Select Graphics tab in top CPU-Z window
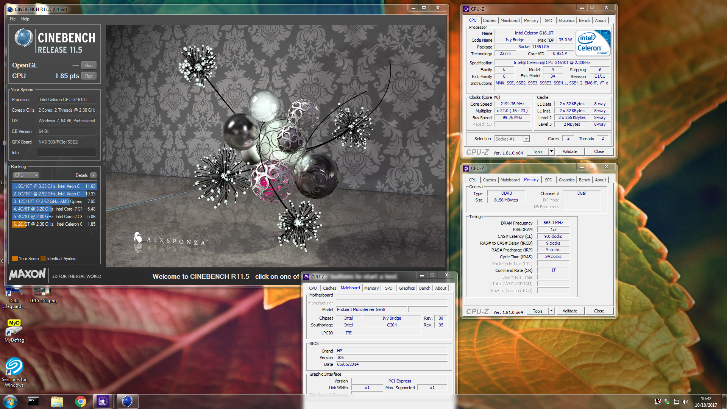 [x=566, y=20]
